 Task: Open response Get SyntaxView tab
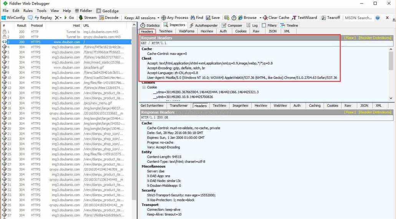click(x=152, y=106)
